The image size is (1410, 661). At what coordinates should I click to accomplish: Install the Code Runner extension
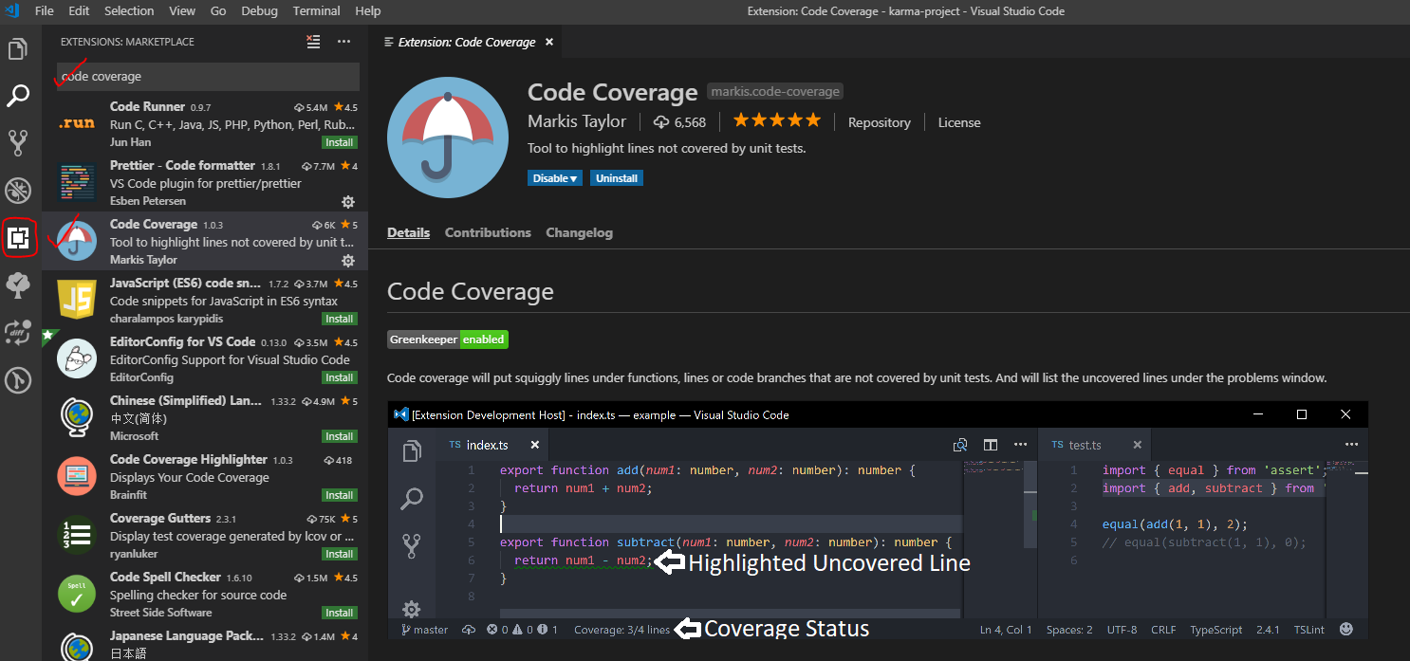[x=339, y=142]
